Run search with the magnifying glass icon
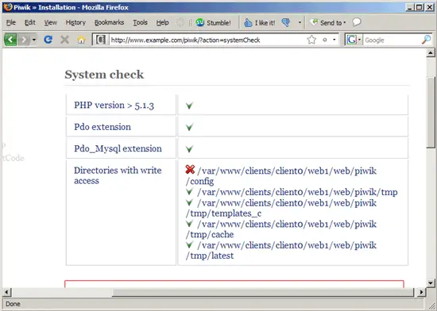This screenshot has width=437, height=311. coord(426,40)
